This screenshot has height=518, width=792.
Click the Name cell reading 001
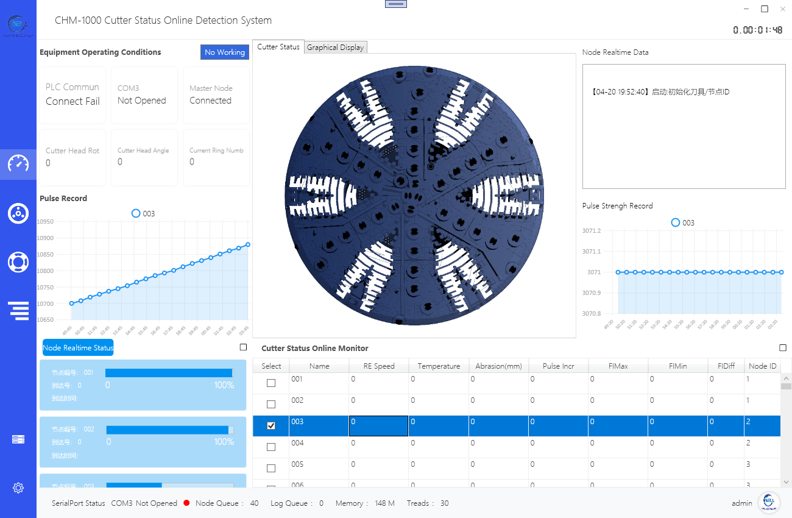tap(319, 383)
